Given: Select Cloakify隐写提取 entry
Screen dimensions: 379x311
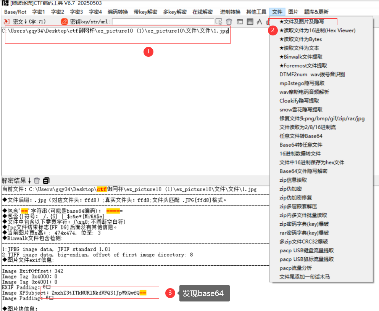Looking at the screenshot, I should click(321, 101).
